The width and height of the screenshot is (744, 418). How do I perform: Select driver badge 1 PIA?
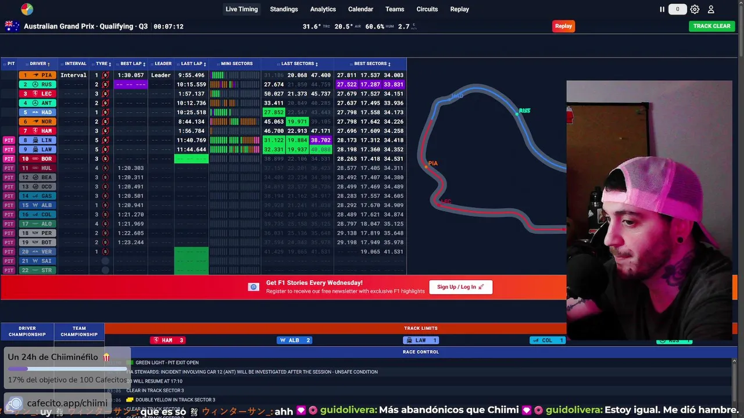click(38, 75)
